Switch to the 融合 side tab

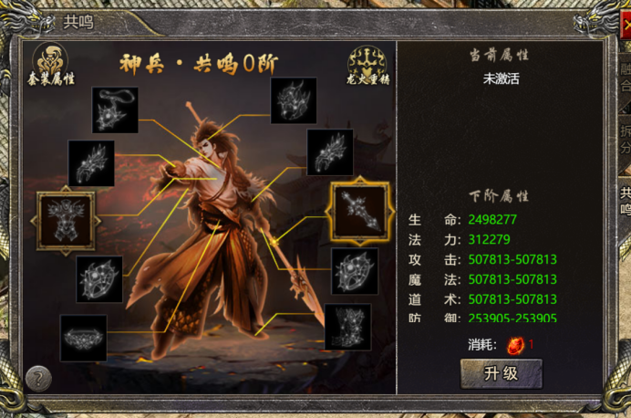[625, 77]
